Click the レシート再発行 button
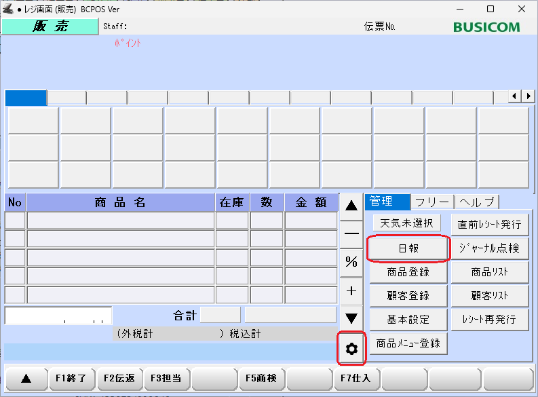 (x=489, y=320)
